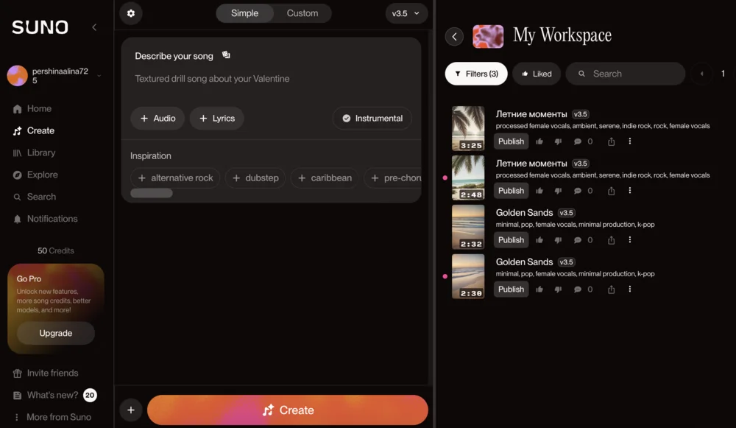Click the Inspiration tags horizontal scrollbar
This screenshot has height=428, width=736.
152,193
